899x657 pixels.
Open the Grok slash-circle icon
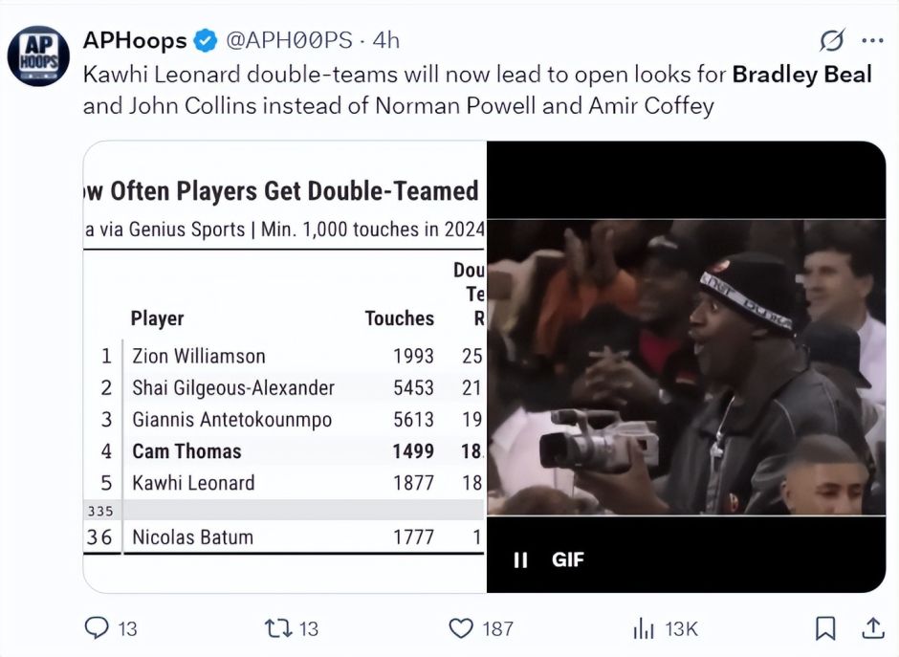click(831, 40)
